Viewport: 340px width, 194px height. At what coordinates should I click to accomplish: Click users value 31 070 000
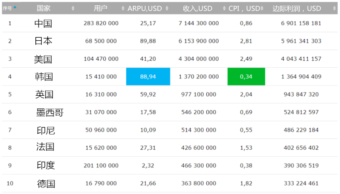101,112
